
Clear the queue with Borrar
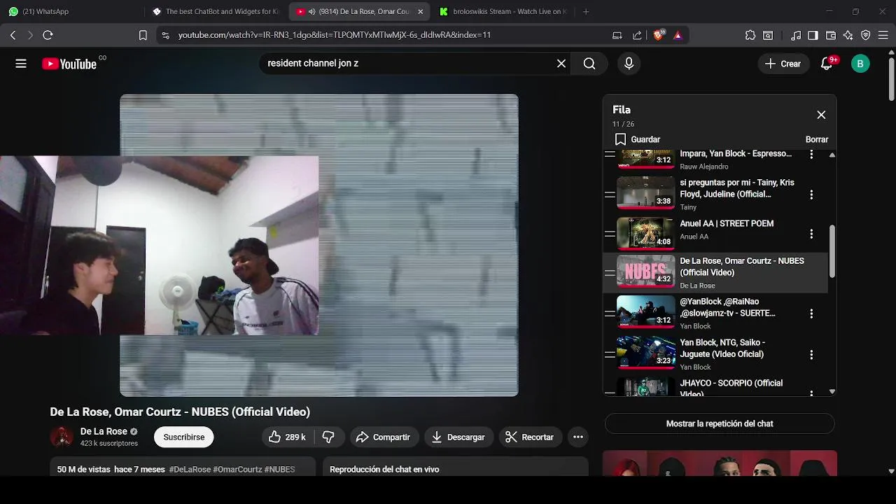pos(817,139)
